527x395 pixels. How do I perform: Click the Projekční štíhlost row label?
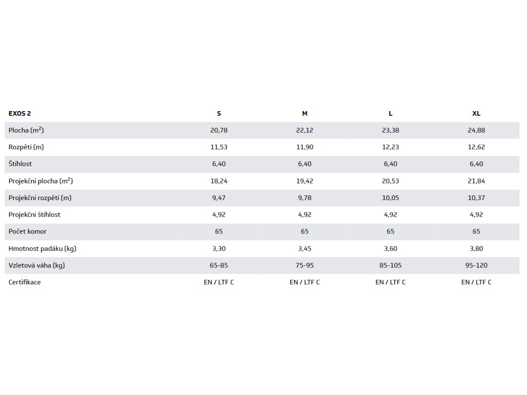click(x=34, y=214)
